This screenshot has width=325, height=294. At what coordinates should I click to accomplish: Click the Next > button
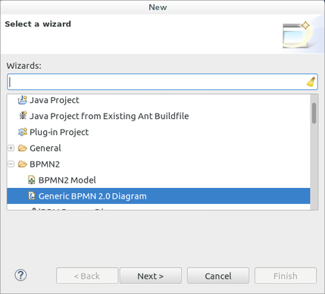[151, 276]
